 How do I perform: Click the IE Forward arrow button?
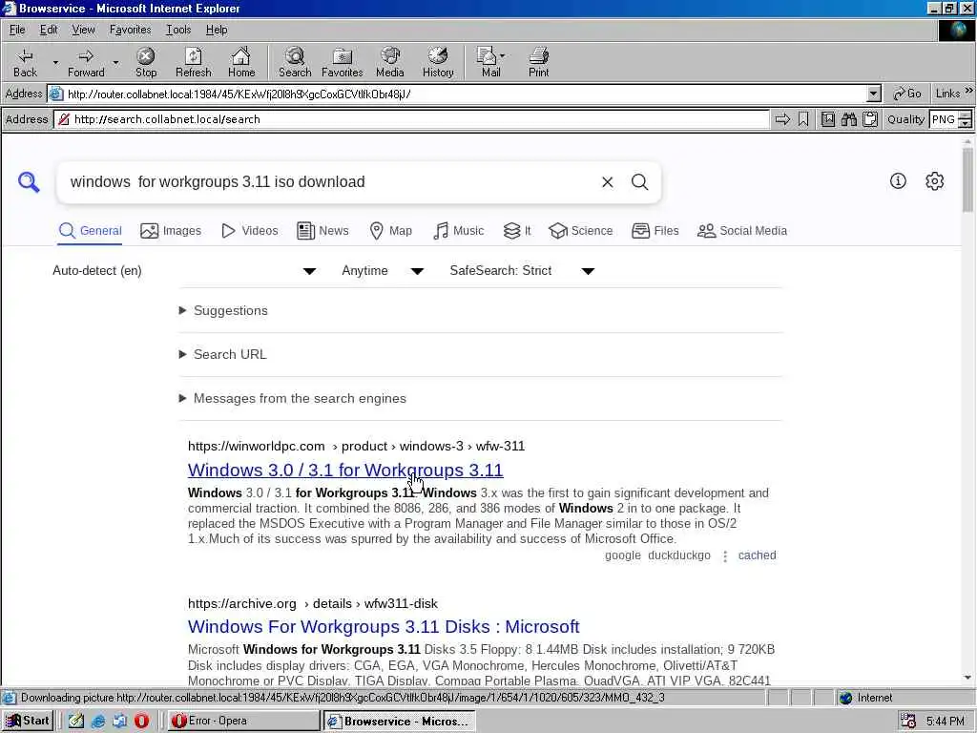86,62
